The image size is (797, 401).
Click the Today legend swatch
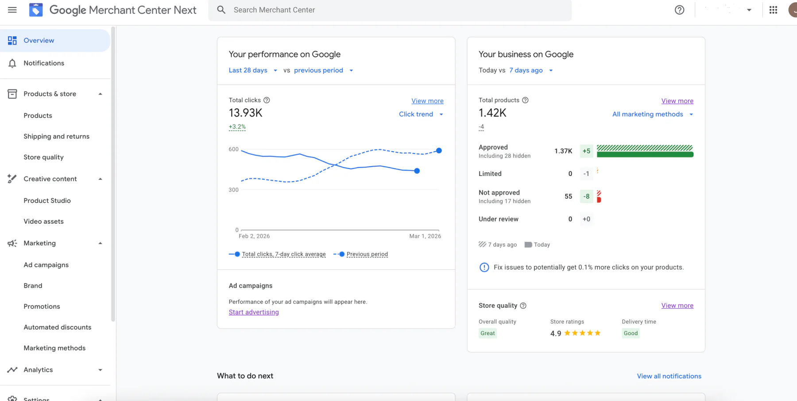tap(528, 244)
